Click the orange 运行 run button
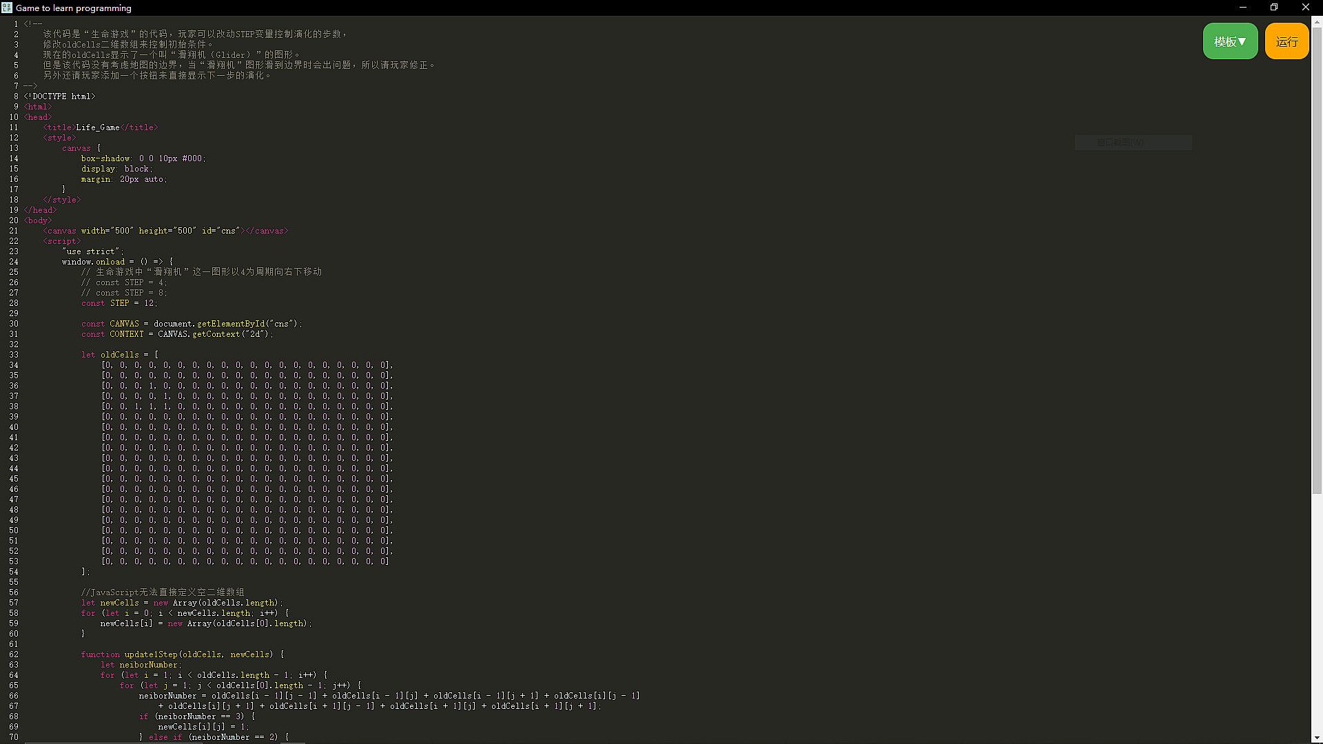1323x744 pixels. pos(1286,41)
